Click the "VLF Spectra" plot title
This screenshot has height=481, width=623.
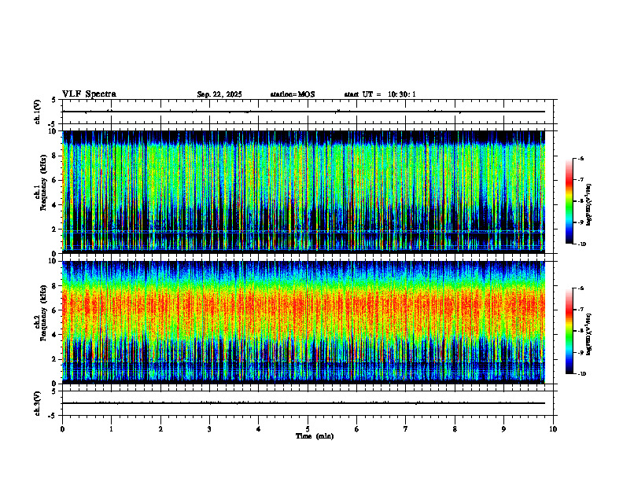(x=89, y=94)
